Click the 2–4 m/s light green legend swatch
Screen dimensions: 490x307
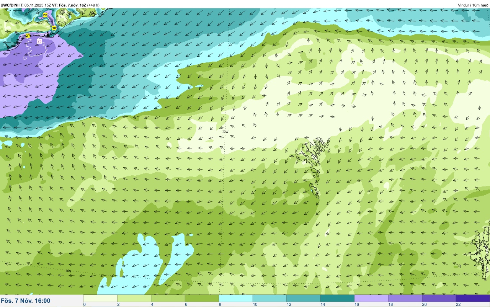coord(134,298)
